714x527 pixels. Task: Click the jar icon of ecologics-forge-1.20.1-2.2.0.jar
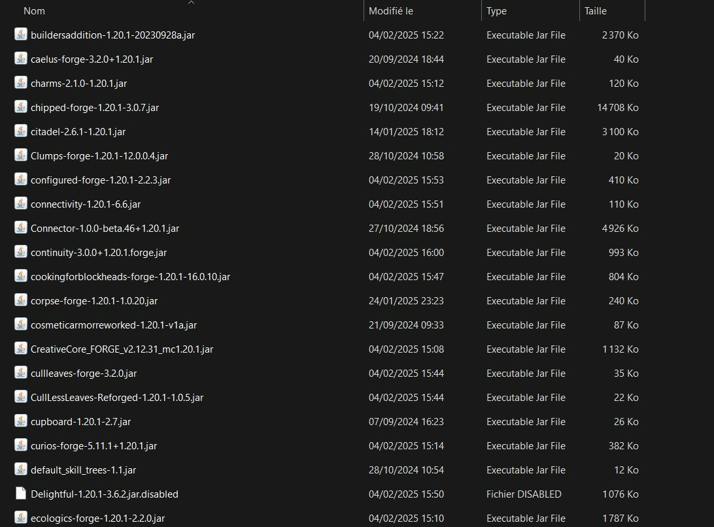point(20,517)
